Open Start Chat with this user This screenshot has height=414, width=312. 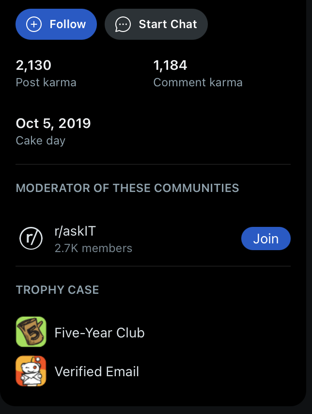click(x=156, y=24)
